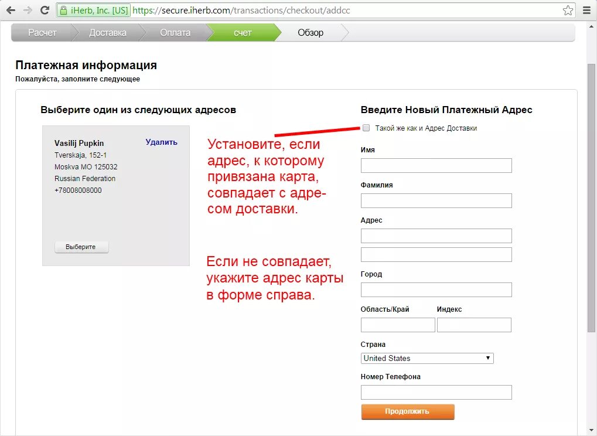Viewport: 597px width, 436px height.
Task: Click the Удалить link for Vasilij Pupkin
Action: (162, 142)
